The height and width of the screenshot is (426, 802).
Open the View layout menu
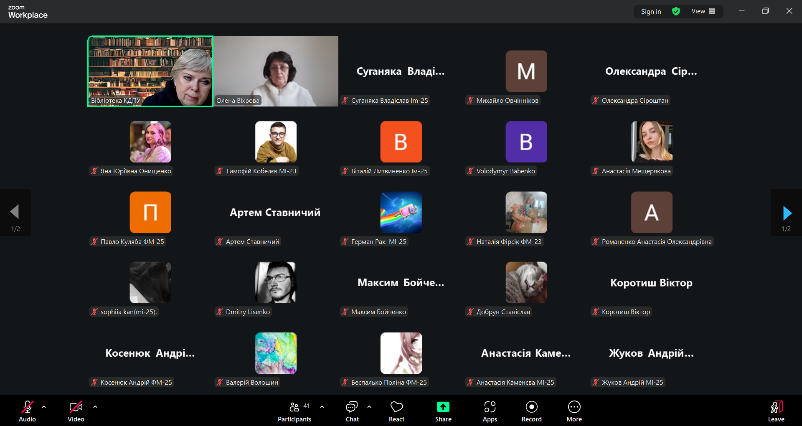(x=703, y=11)
